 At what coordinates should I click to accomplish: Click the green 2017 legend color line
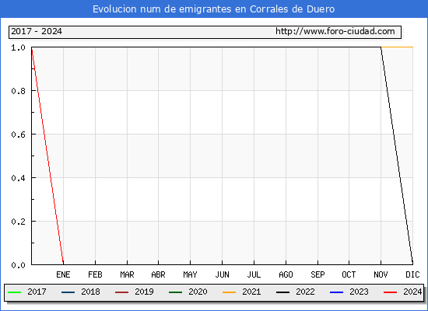point(15,292)
